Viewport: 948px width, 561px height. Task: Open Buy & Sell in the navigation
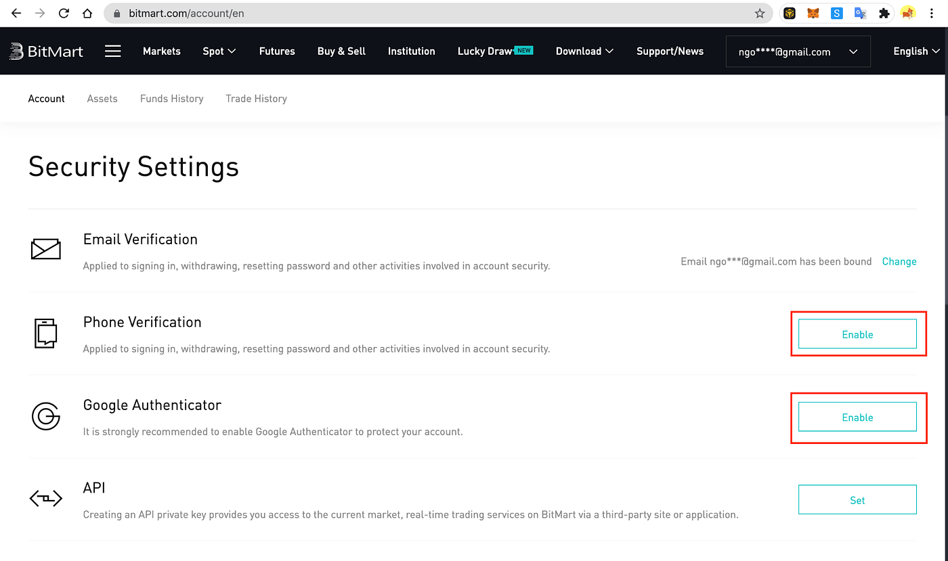click(341, 51)
